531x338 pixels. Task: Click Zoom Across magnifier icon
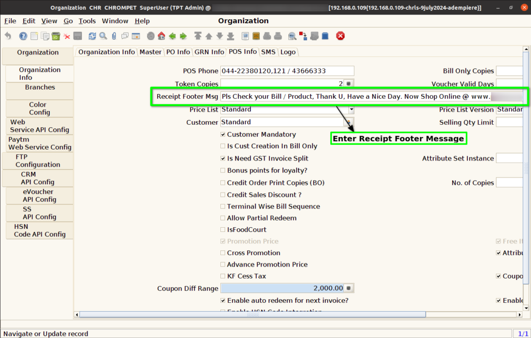pyautogui.click(x=292, y=36)
